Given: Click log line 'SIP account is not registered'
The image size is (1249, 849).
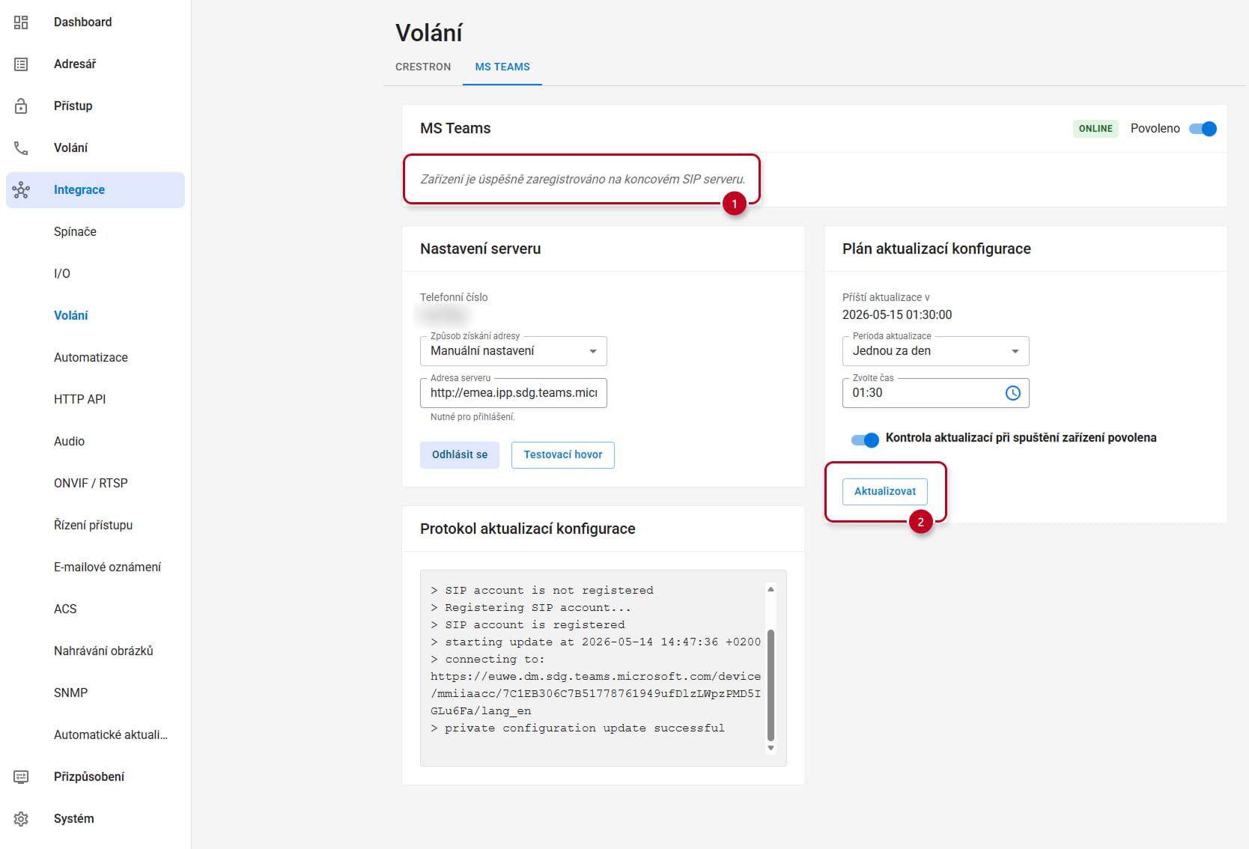Looking at the screenshot, I should point(542,591).
